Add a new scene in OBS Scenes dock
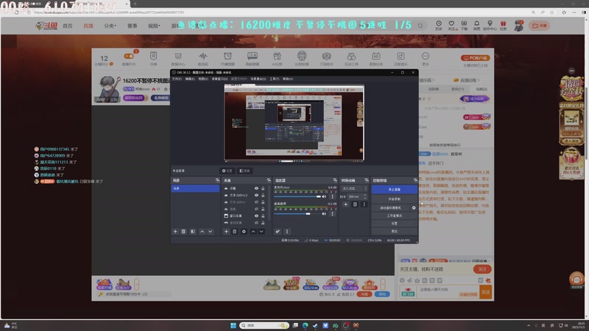Screen dimensions: 589x331 pos(175,232)
